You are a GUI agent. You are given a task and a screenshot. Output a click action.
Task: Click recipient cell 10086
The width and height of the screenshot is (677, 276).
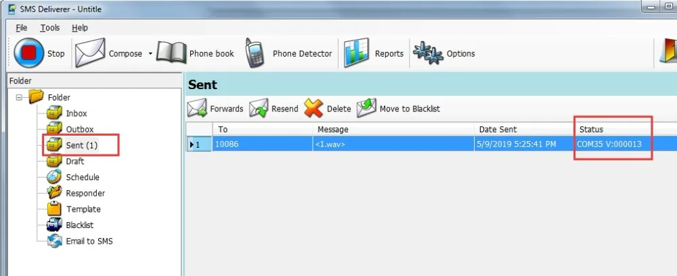263,144
